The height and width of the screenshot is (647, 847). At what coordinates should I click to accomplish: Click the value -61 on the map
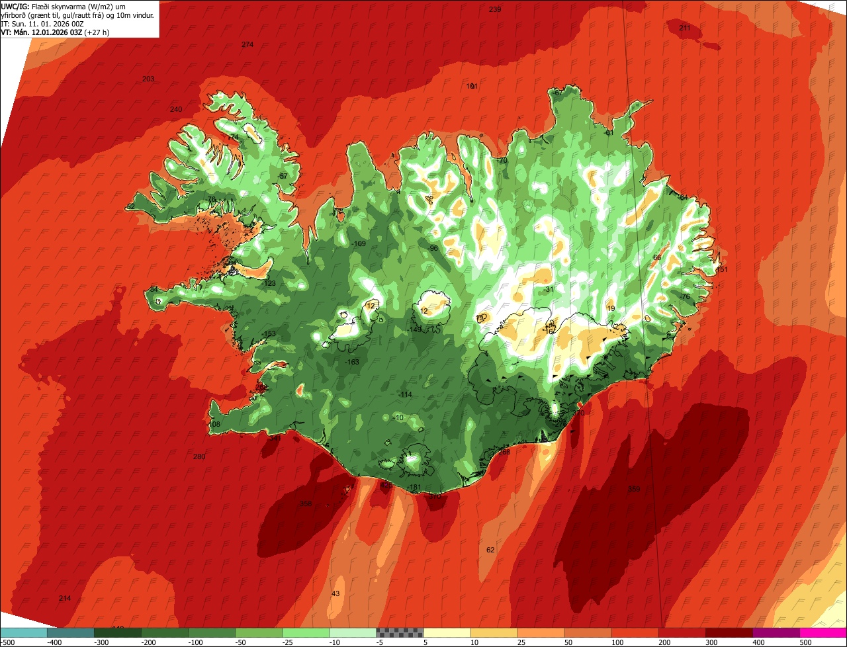tap(609, 133)
